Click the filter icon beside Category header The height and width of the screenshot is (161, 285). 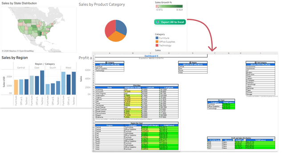click(x=106, y=63)
